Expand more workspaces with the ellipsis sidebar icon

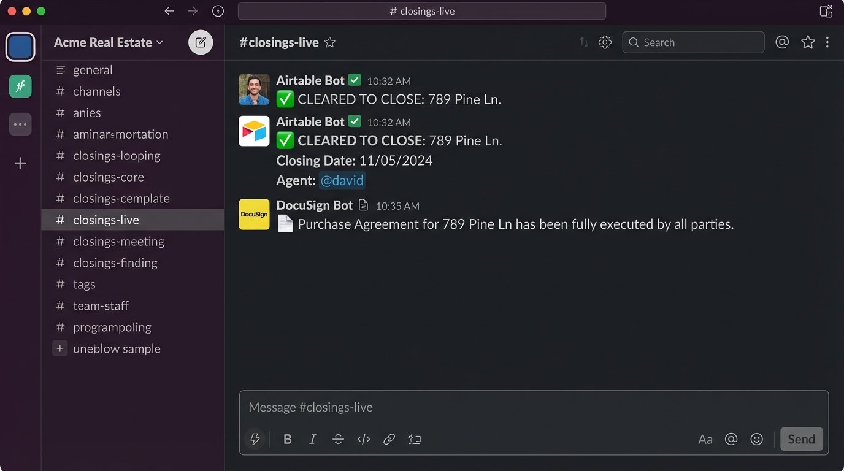(x=20, y=124)
